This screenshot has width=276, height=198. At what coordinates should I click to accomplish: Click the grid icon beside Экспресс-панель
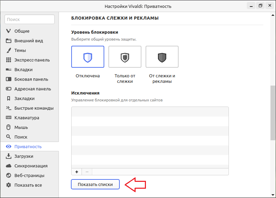point(9,60)
